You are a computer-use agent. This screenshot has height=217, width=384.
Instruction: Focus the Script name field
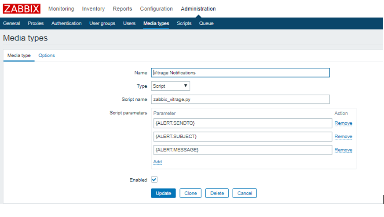pyautogui.click(x=240, y=99)
